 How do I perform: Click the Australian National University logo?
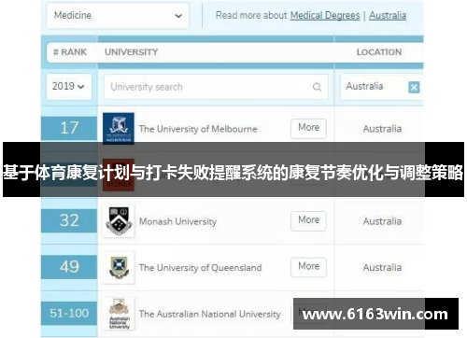(x=119, y=314)
